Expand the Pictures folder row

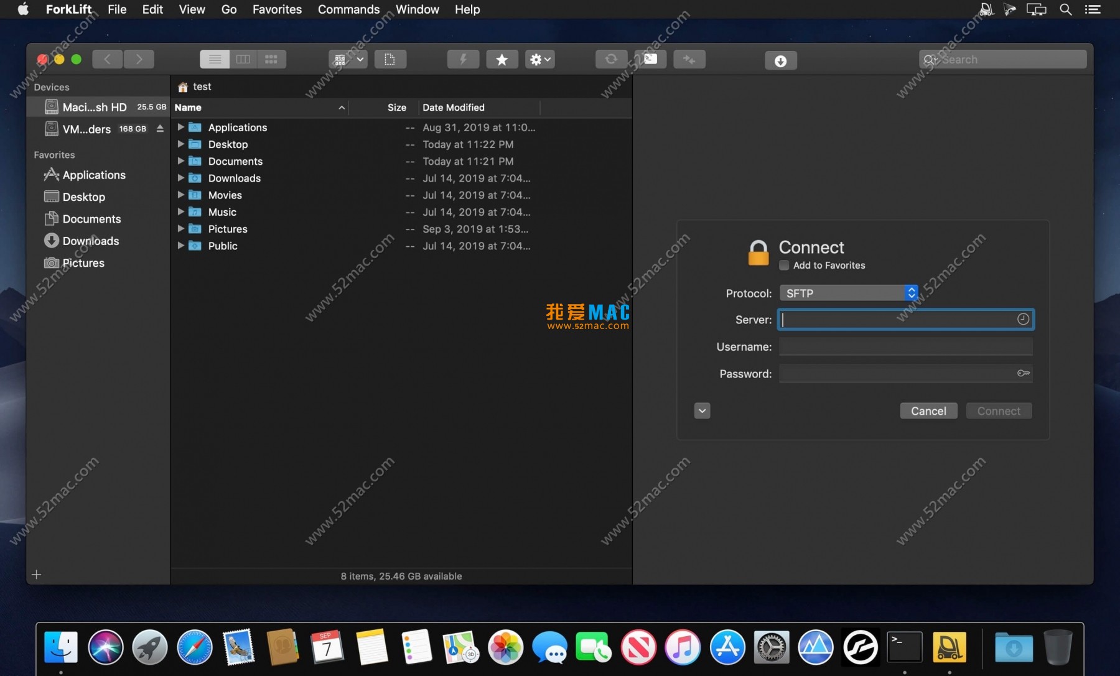coord(180,228)
